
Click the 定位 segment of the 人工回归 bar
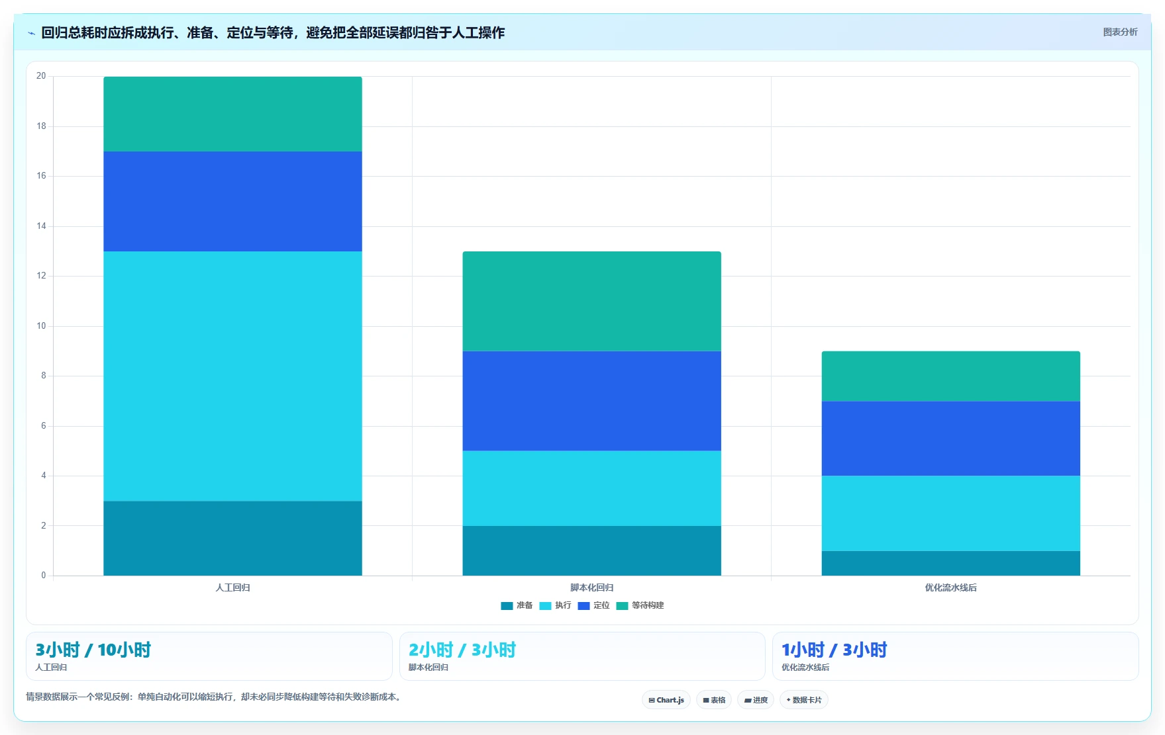coord(232,201)
